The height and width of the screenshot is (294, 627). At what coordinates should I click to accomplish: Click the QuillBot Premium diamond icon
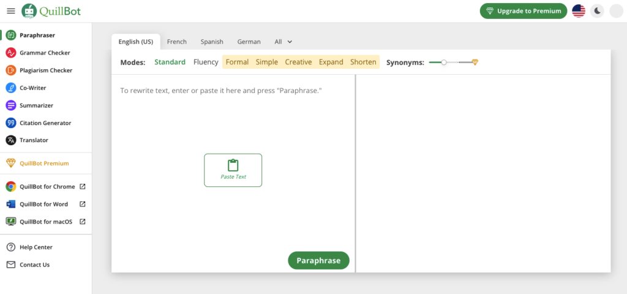[x=11, y=163]
